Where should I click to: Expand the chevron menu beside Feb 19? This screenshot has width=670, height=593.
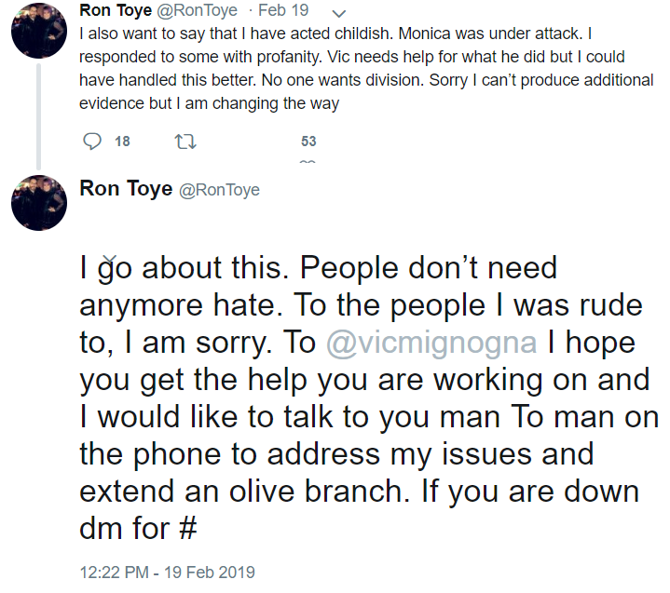click(x=339, y=14)
